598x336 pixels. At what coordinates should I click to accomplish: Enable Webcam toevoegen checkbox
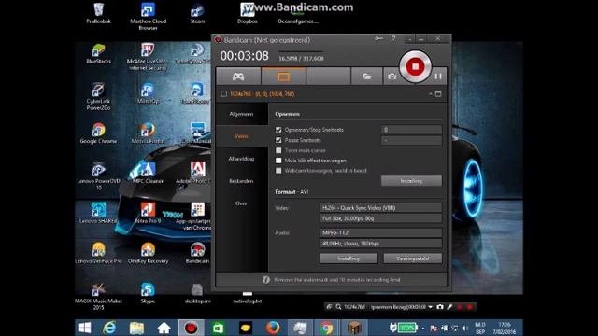[x=278, y=171]
